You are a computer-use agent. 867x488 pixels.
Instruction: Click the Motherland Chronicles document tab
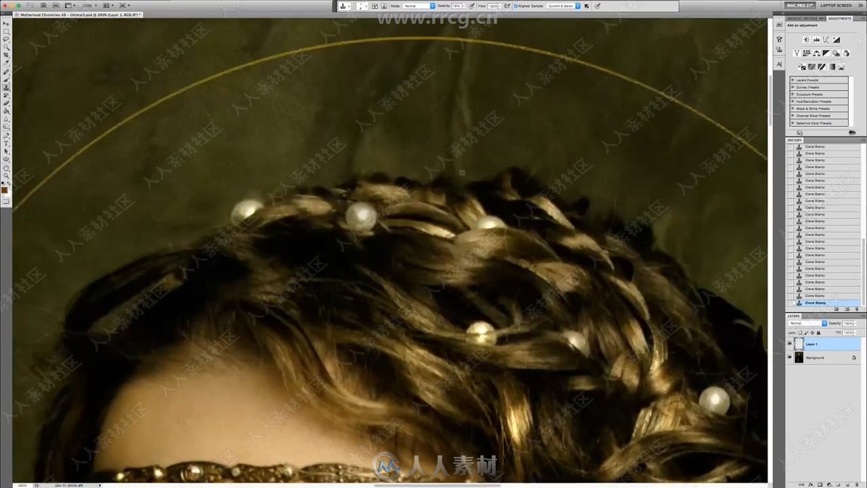pos(79,14)
